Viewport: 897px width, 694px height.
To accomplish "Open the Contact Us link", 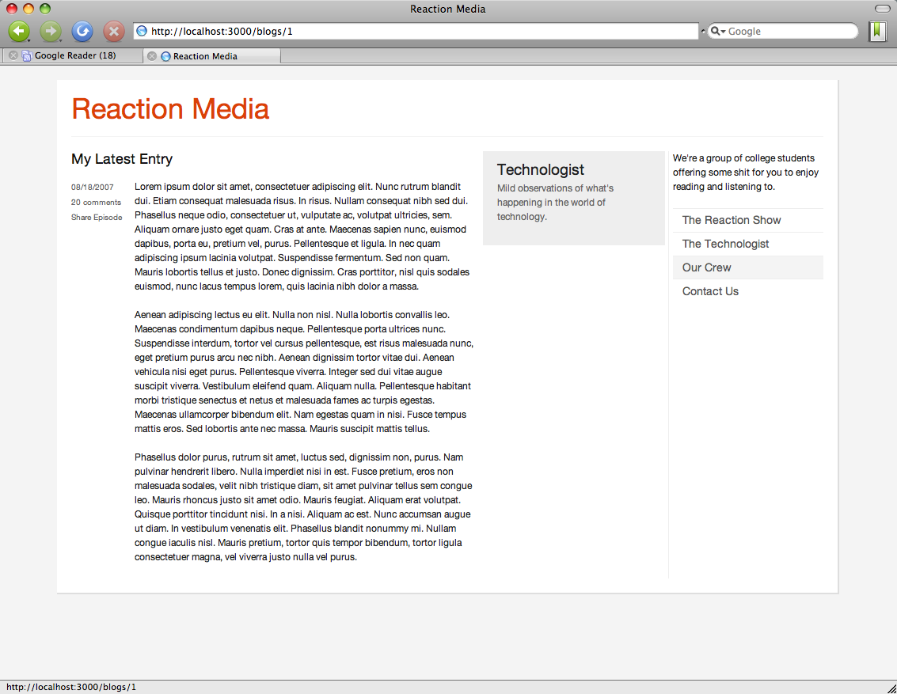I will (x=710, y=291).
